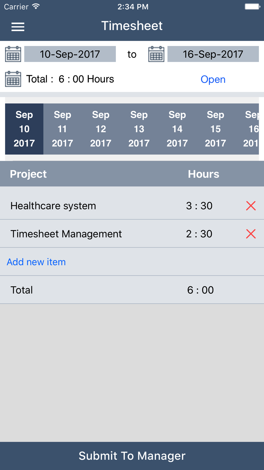This screenshot has width=264, height=470.
Task: Remove the Timesheet Management entry
Action: pyautogui.click(x=251, y=234)
